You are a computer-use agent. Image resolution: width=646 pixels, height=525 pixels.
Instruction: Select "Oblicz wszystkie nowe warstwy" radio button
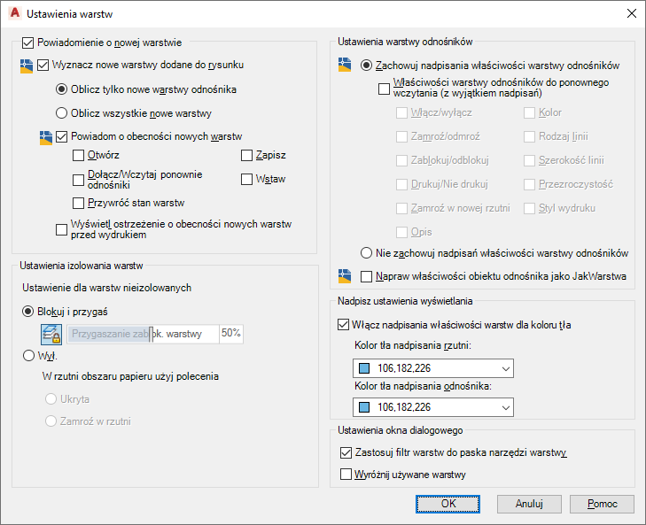[x=62, y=113]
